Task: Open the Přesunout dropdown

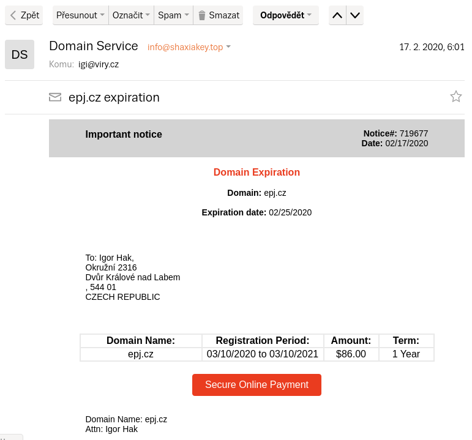Action: 81,15
